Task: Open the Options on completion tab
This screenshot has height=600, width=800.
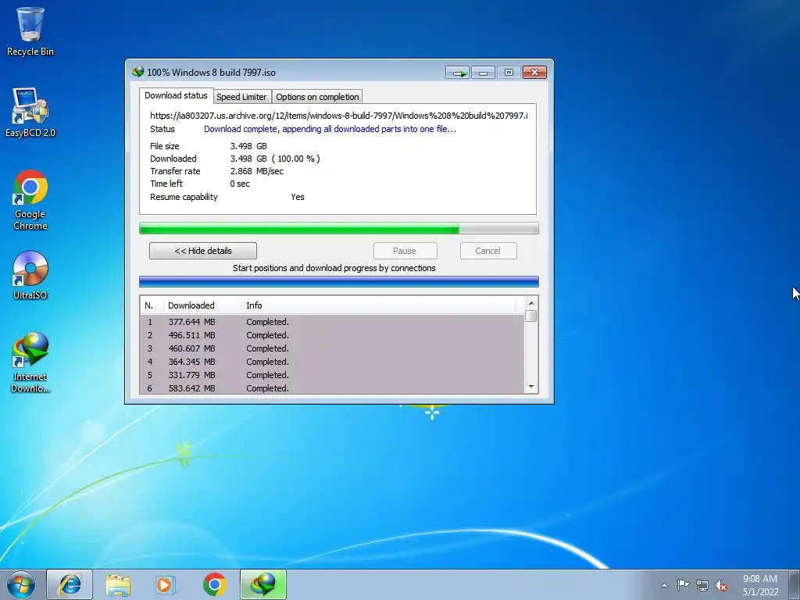Action: [317, 97]
